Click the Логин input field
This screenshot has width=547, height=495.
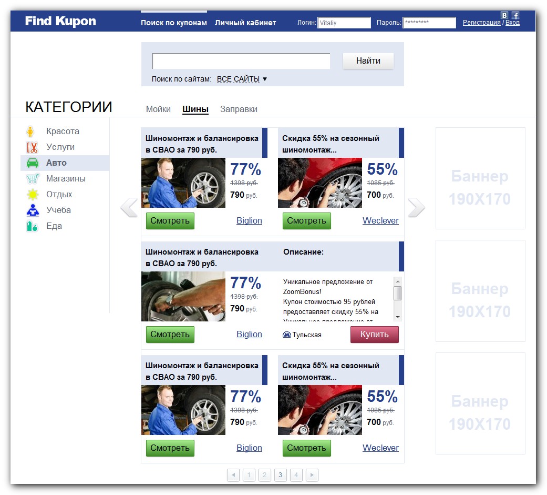pyautogui.click(x=344, y=23)
